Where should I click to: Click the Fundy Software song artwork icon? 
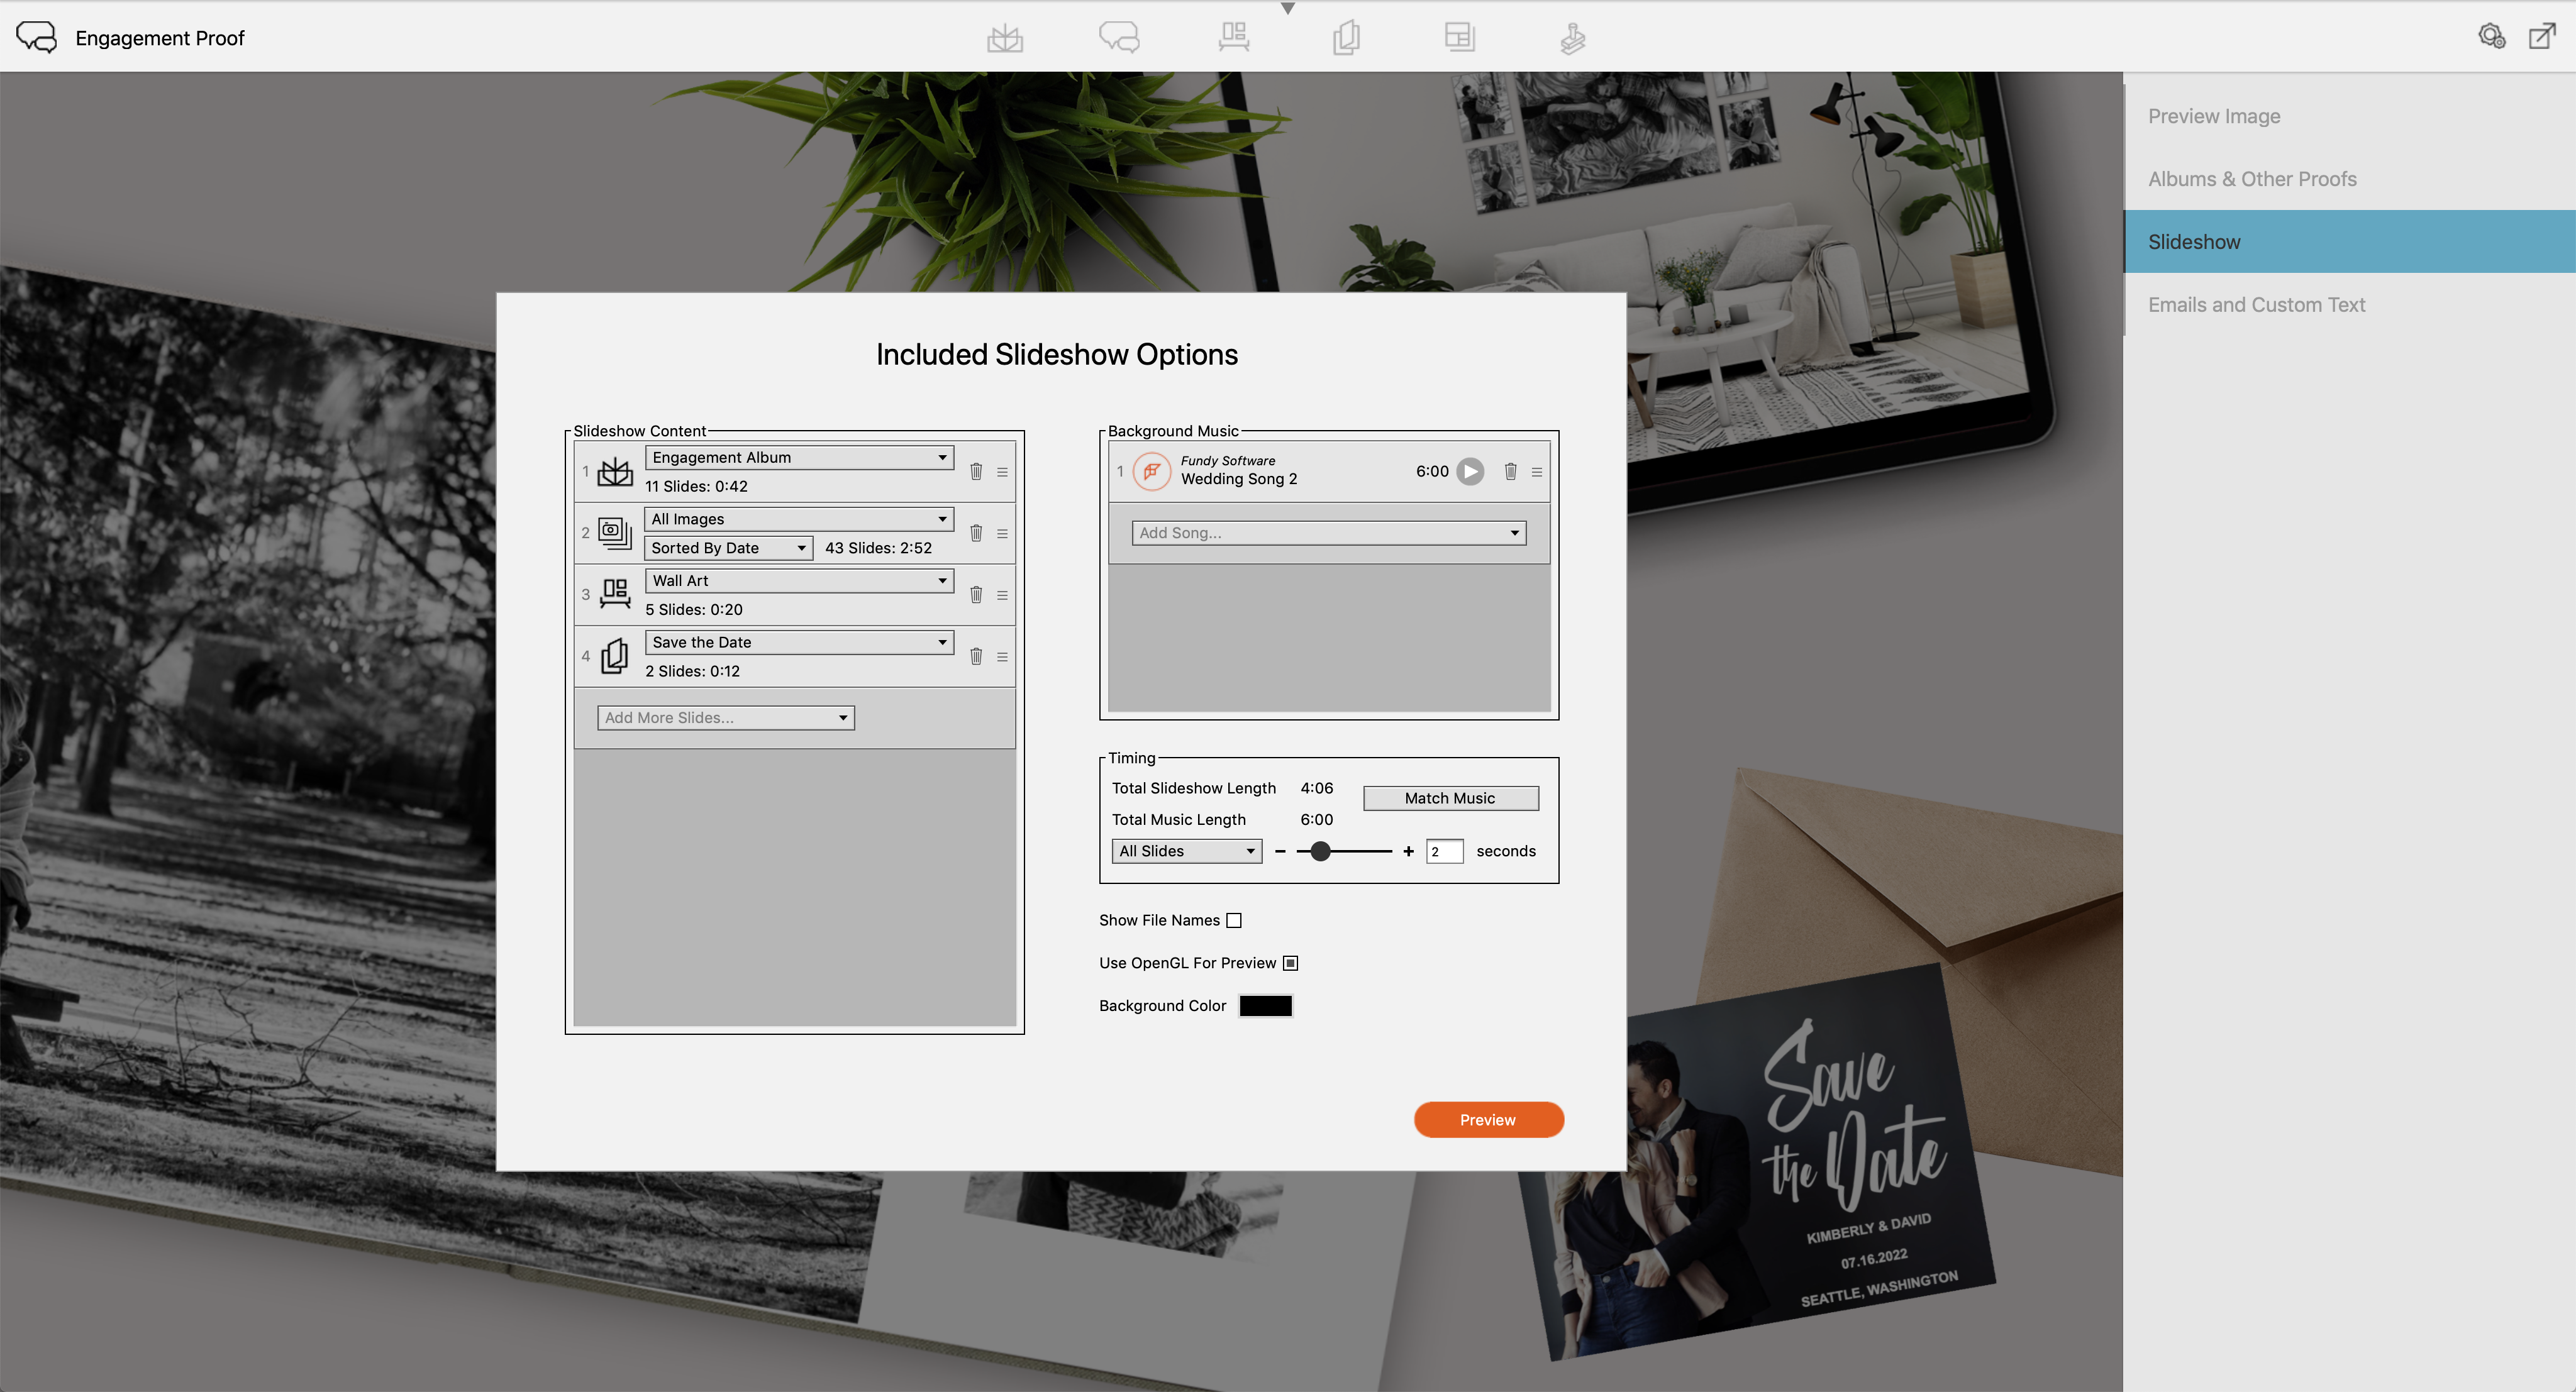click(1152, 471)
